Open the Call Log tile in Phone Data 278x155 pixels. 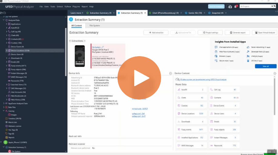point(224,90)
